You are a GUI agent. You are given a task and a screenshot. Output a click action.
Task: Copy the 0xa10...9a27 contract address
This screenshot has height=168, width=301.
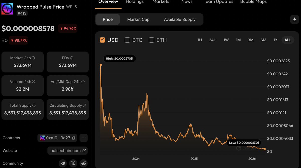pyautogui.click(x=74, y=138)
